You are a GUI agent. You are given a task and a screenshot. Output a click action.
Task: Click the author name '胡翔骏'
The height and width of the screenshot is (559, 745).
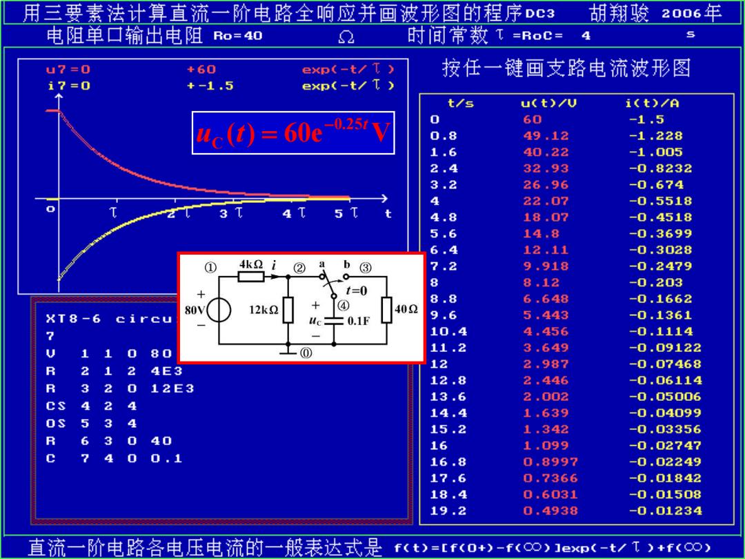coord(619,13)
